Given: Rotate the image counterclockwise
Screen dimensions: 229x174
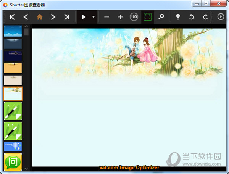Looking at the screenshot, I should 191,17.
